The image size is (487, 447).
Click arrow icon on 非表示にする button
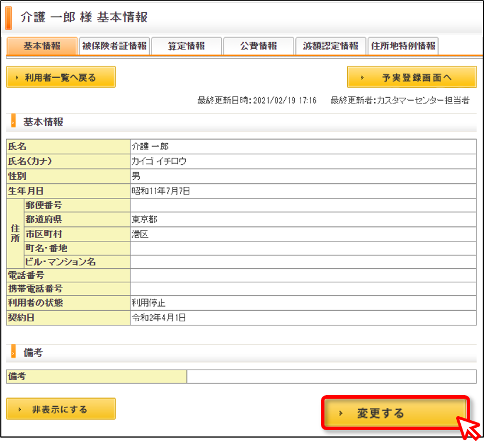pyautogui.click(x=20, y=409)
